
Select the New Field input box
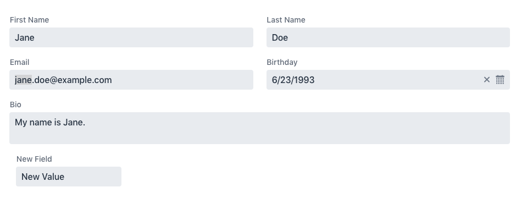69,177
